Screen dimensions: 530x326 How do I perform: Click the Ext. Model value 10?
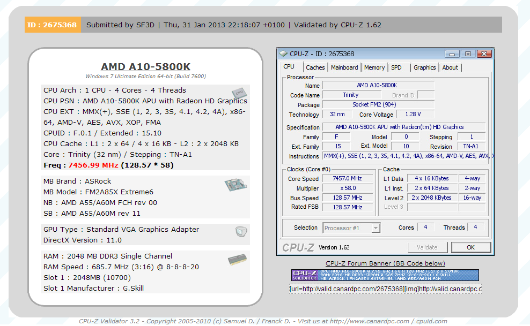(x=405, y=146)
